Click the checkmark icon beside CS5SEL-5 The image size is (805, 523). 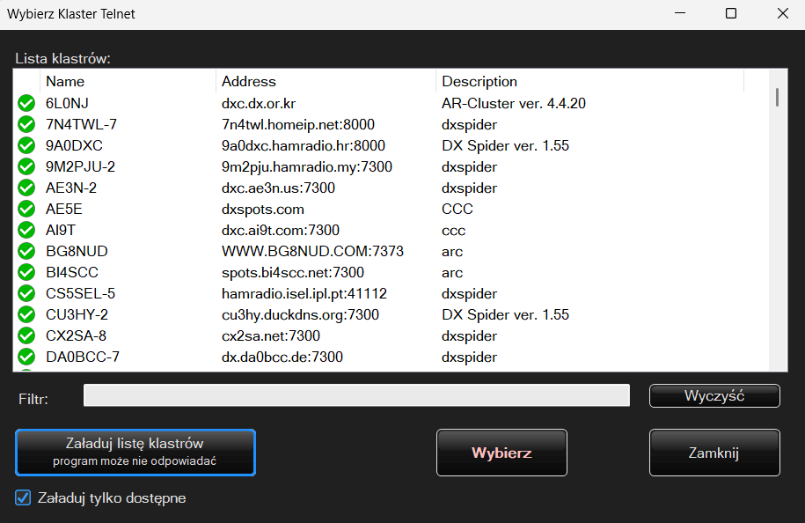tap(26, 294)
